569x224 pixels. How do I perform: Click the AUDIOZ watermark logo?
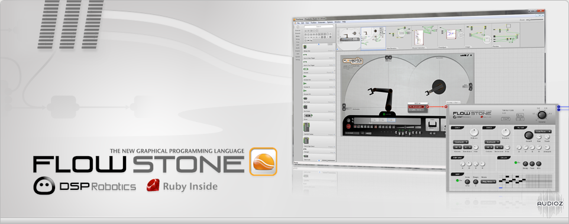point(550,203)
